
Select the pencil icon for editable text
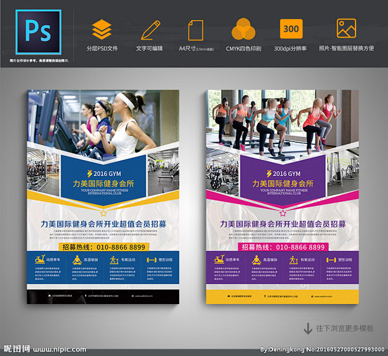pyautogui.click(x=150, y=29)
